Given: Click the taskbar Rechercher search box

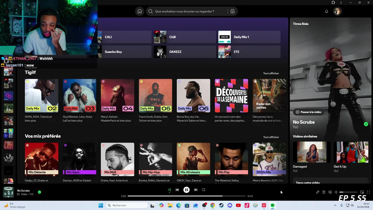Looking at the screenshot, I should click(126, 205).
